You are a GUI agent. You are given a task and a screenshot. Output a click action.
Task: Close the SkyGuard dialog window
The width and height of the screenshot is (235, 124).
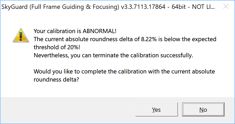click(226, 7)
